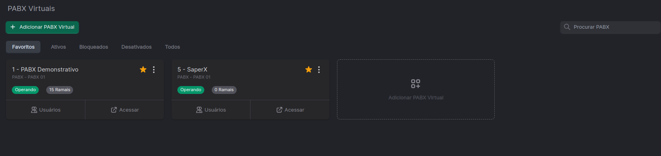661x156 pixels.
Task: Click external-link icon on SaperX card
Action: 279,110
